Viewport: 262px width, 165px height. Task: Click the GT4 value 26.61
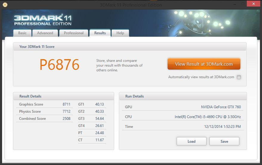[99, 126]
